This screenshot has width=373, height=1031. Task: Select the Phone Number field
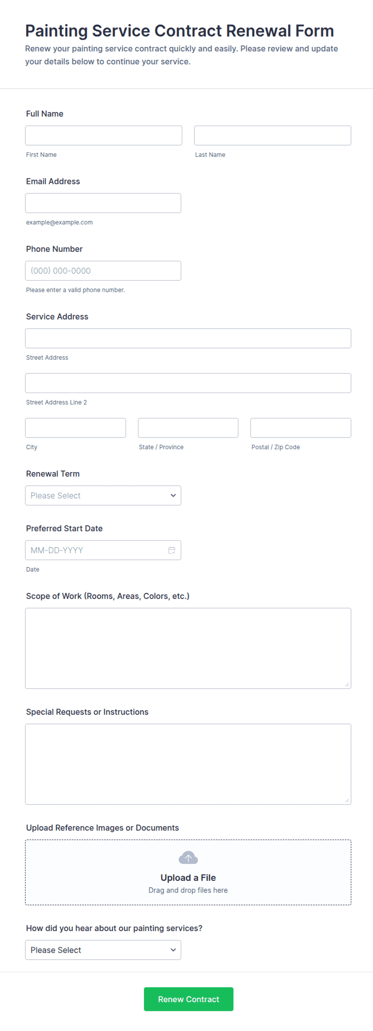[x=103, y=271]
